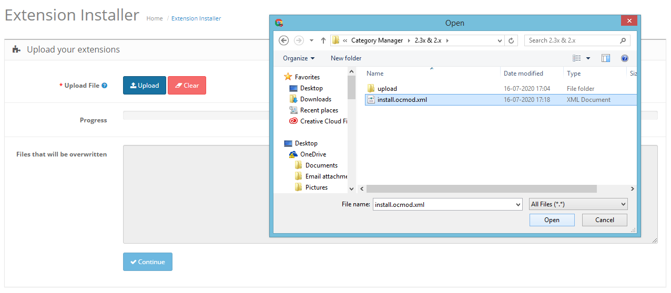The width and height of the screenshot is (671, 293).
Task: Open Email attachments folder
Action: [326, 176]
